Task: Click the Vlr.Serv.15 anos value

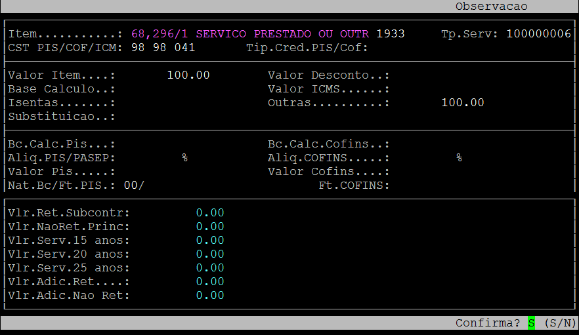Action: point(210,241)
